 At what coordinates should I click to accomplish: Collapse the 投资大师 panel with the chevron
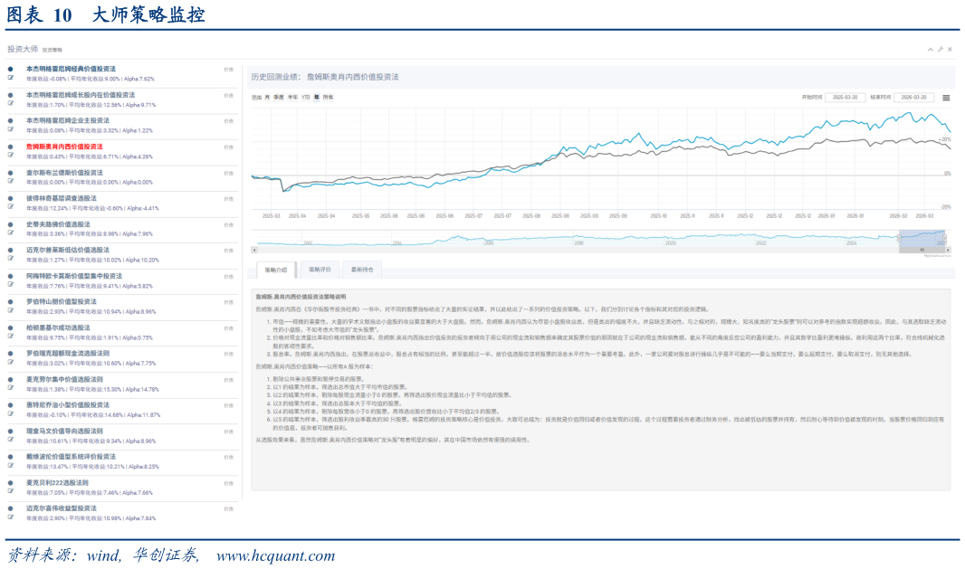[931, 49]
